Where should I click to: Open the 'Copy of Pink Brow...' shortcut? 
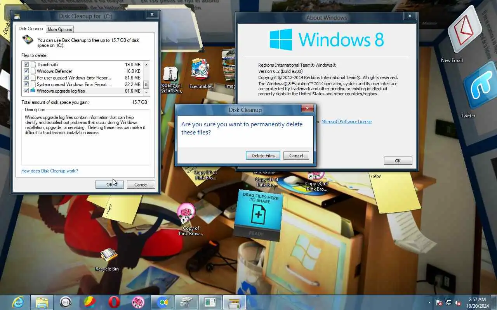click(x=190, y=219)
